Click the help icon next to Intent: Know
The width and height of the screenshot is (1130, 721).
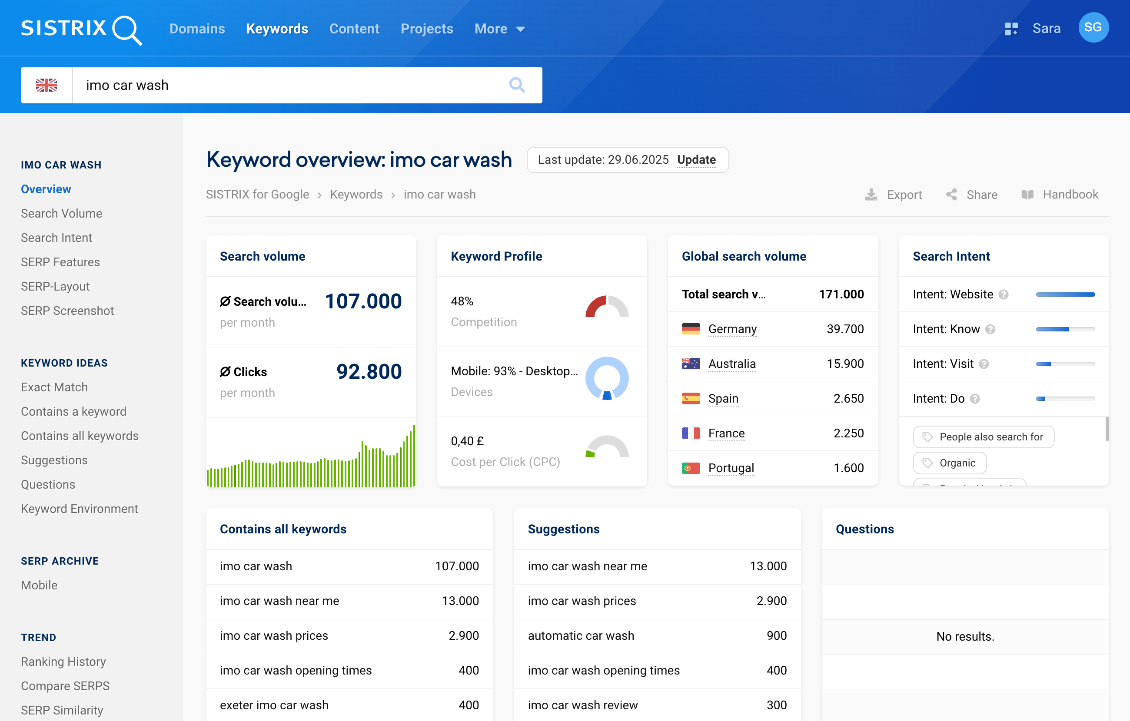pos(990,329)
